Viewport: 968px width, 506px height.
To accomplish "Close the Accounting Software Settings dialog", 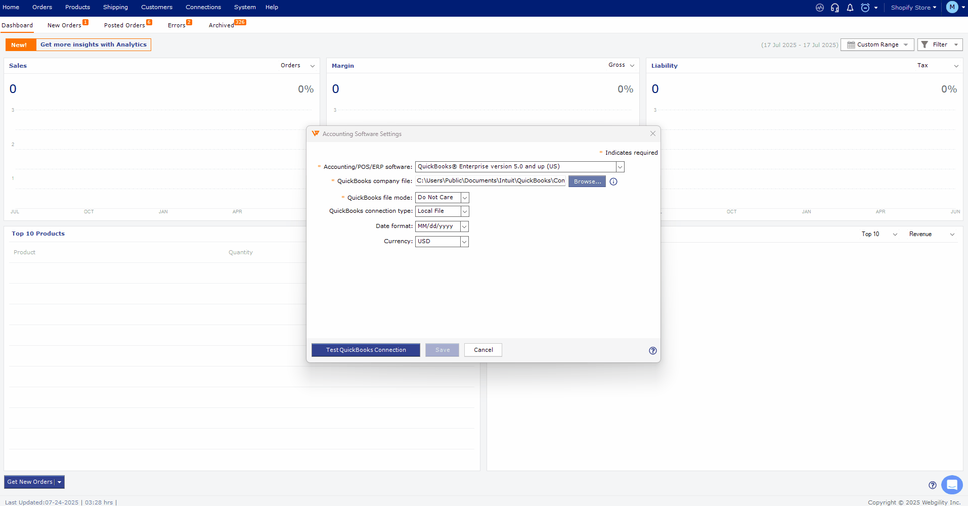I will 653,133.
